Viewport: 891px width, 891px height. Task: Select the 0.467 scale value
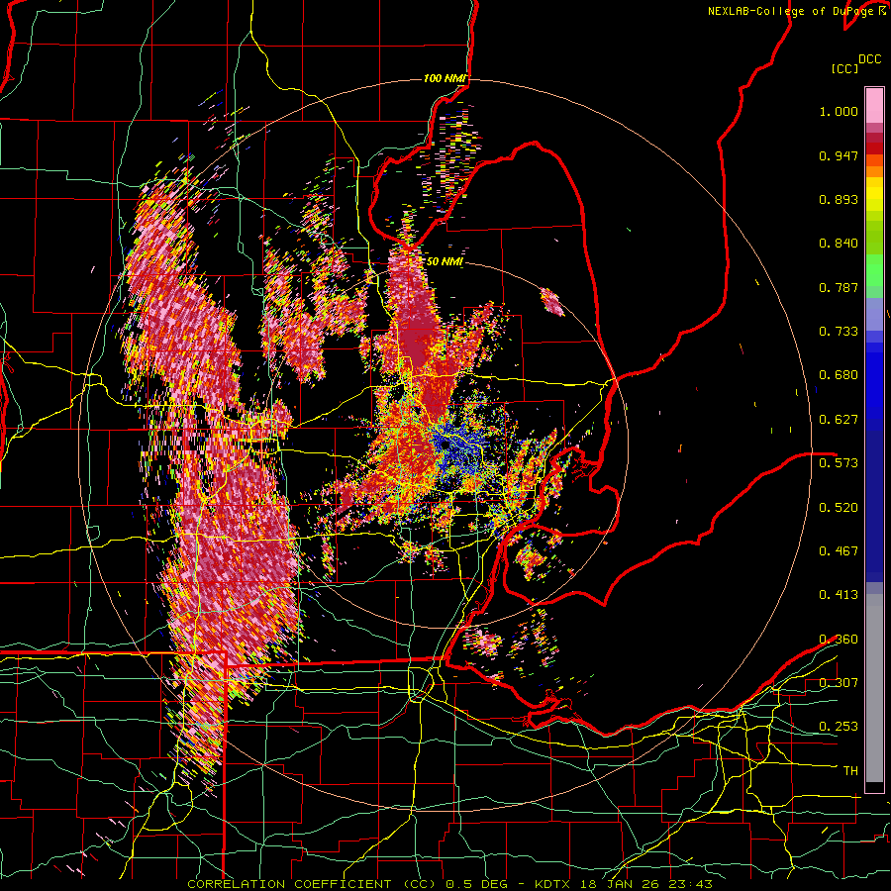[x=839, y=550]
